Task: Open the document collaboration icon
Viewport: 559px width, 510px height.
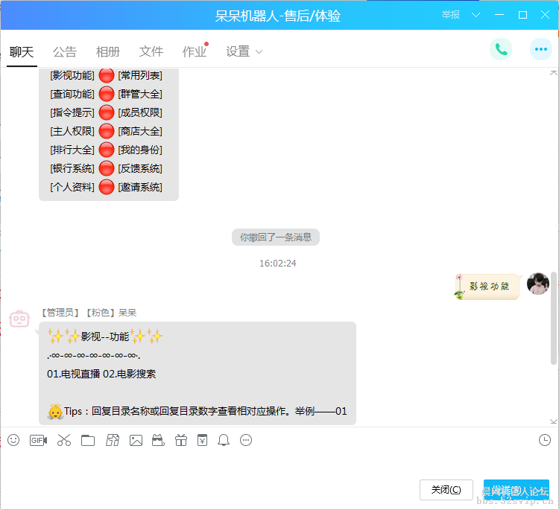Action: (113, 440)
